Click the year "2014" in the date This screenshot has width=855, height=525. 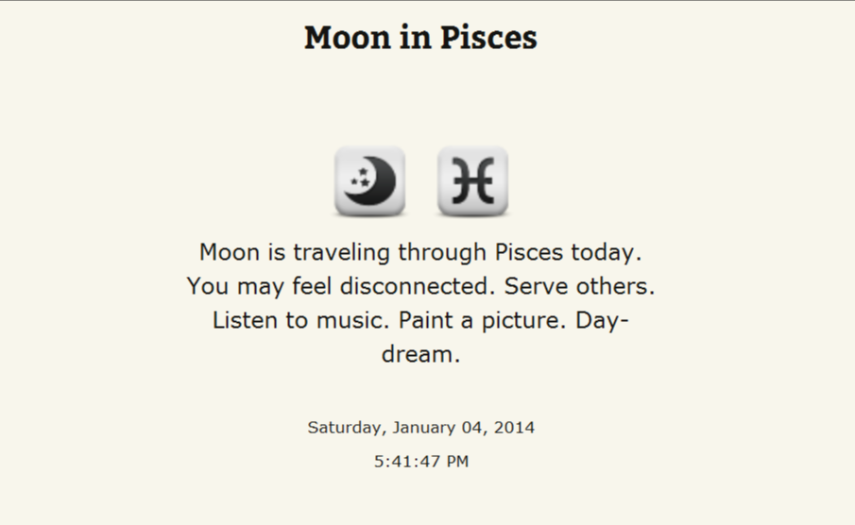(x=514, y=428)
